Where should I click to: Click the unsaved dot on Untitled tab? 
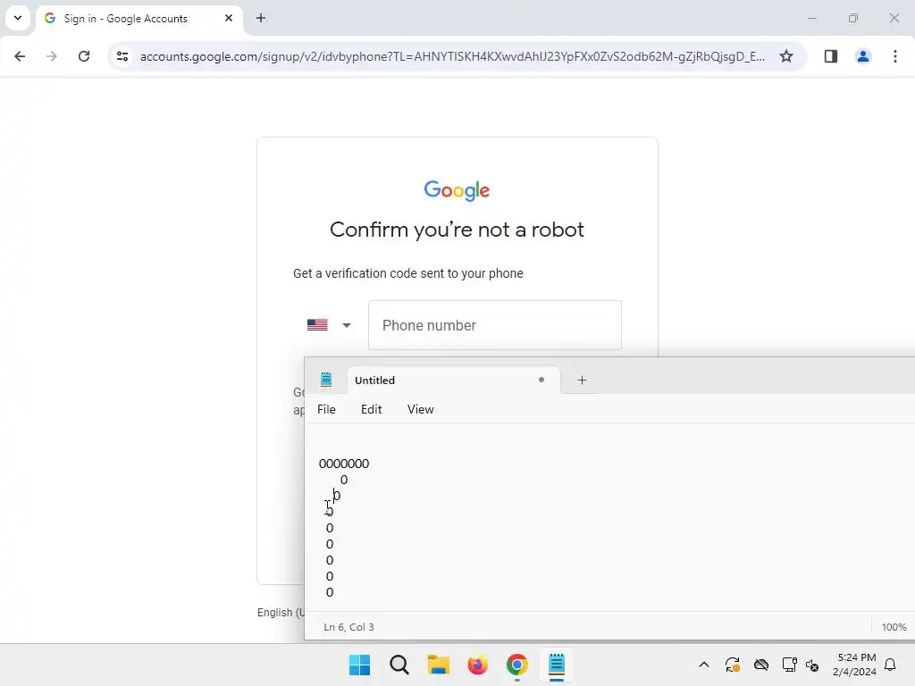click(541, 380)
